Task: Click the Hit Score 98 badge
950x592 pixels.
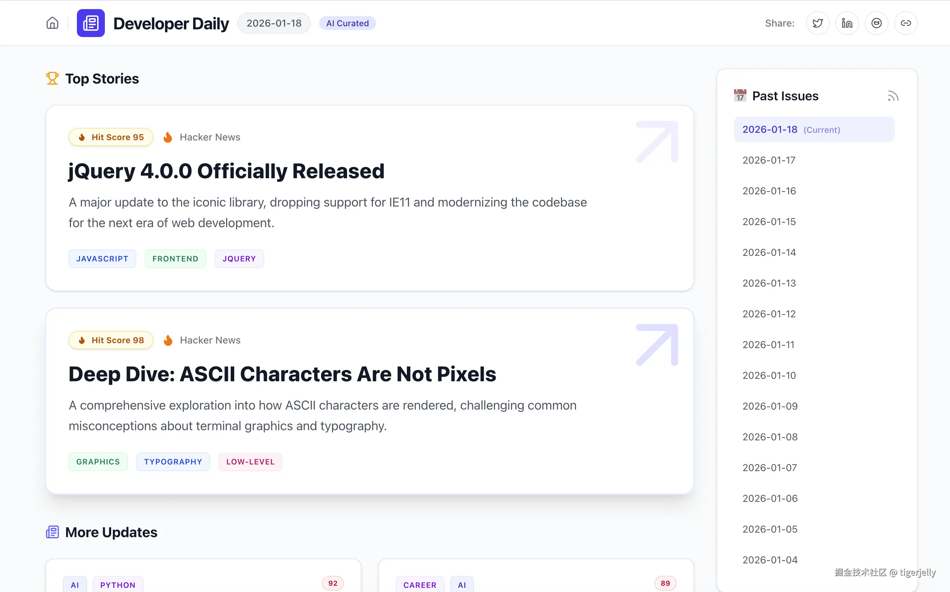Action: (x=111, y=340)
